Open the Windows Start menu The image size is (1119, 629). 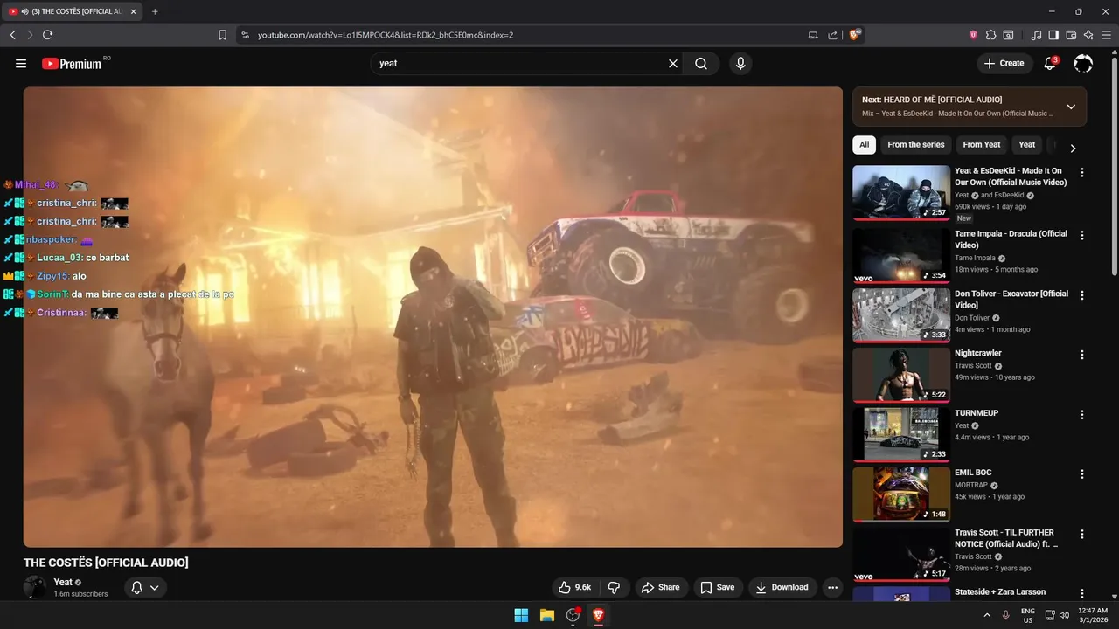(521, 615)
